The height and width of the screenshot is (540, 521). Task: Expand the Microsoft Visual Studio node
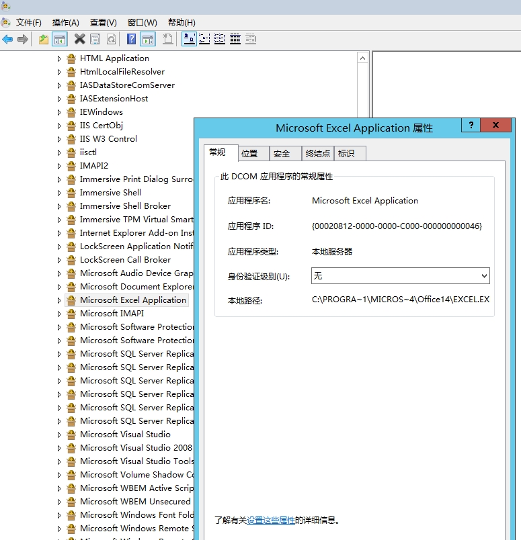click(59, 435)
